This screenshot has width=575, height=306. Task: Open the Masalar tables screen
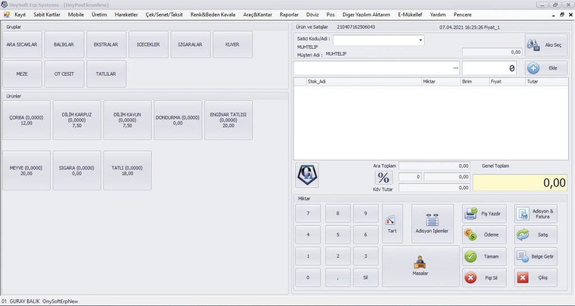tap(421, 266)
